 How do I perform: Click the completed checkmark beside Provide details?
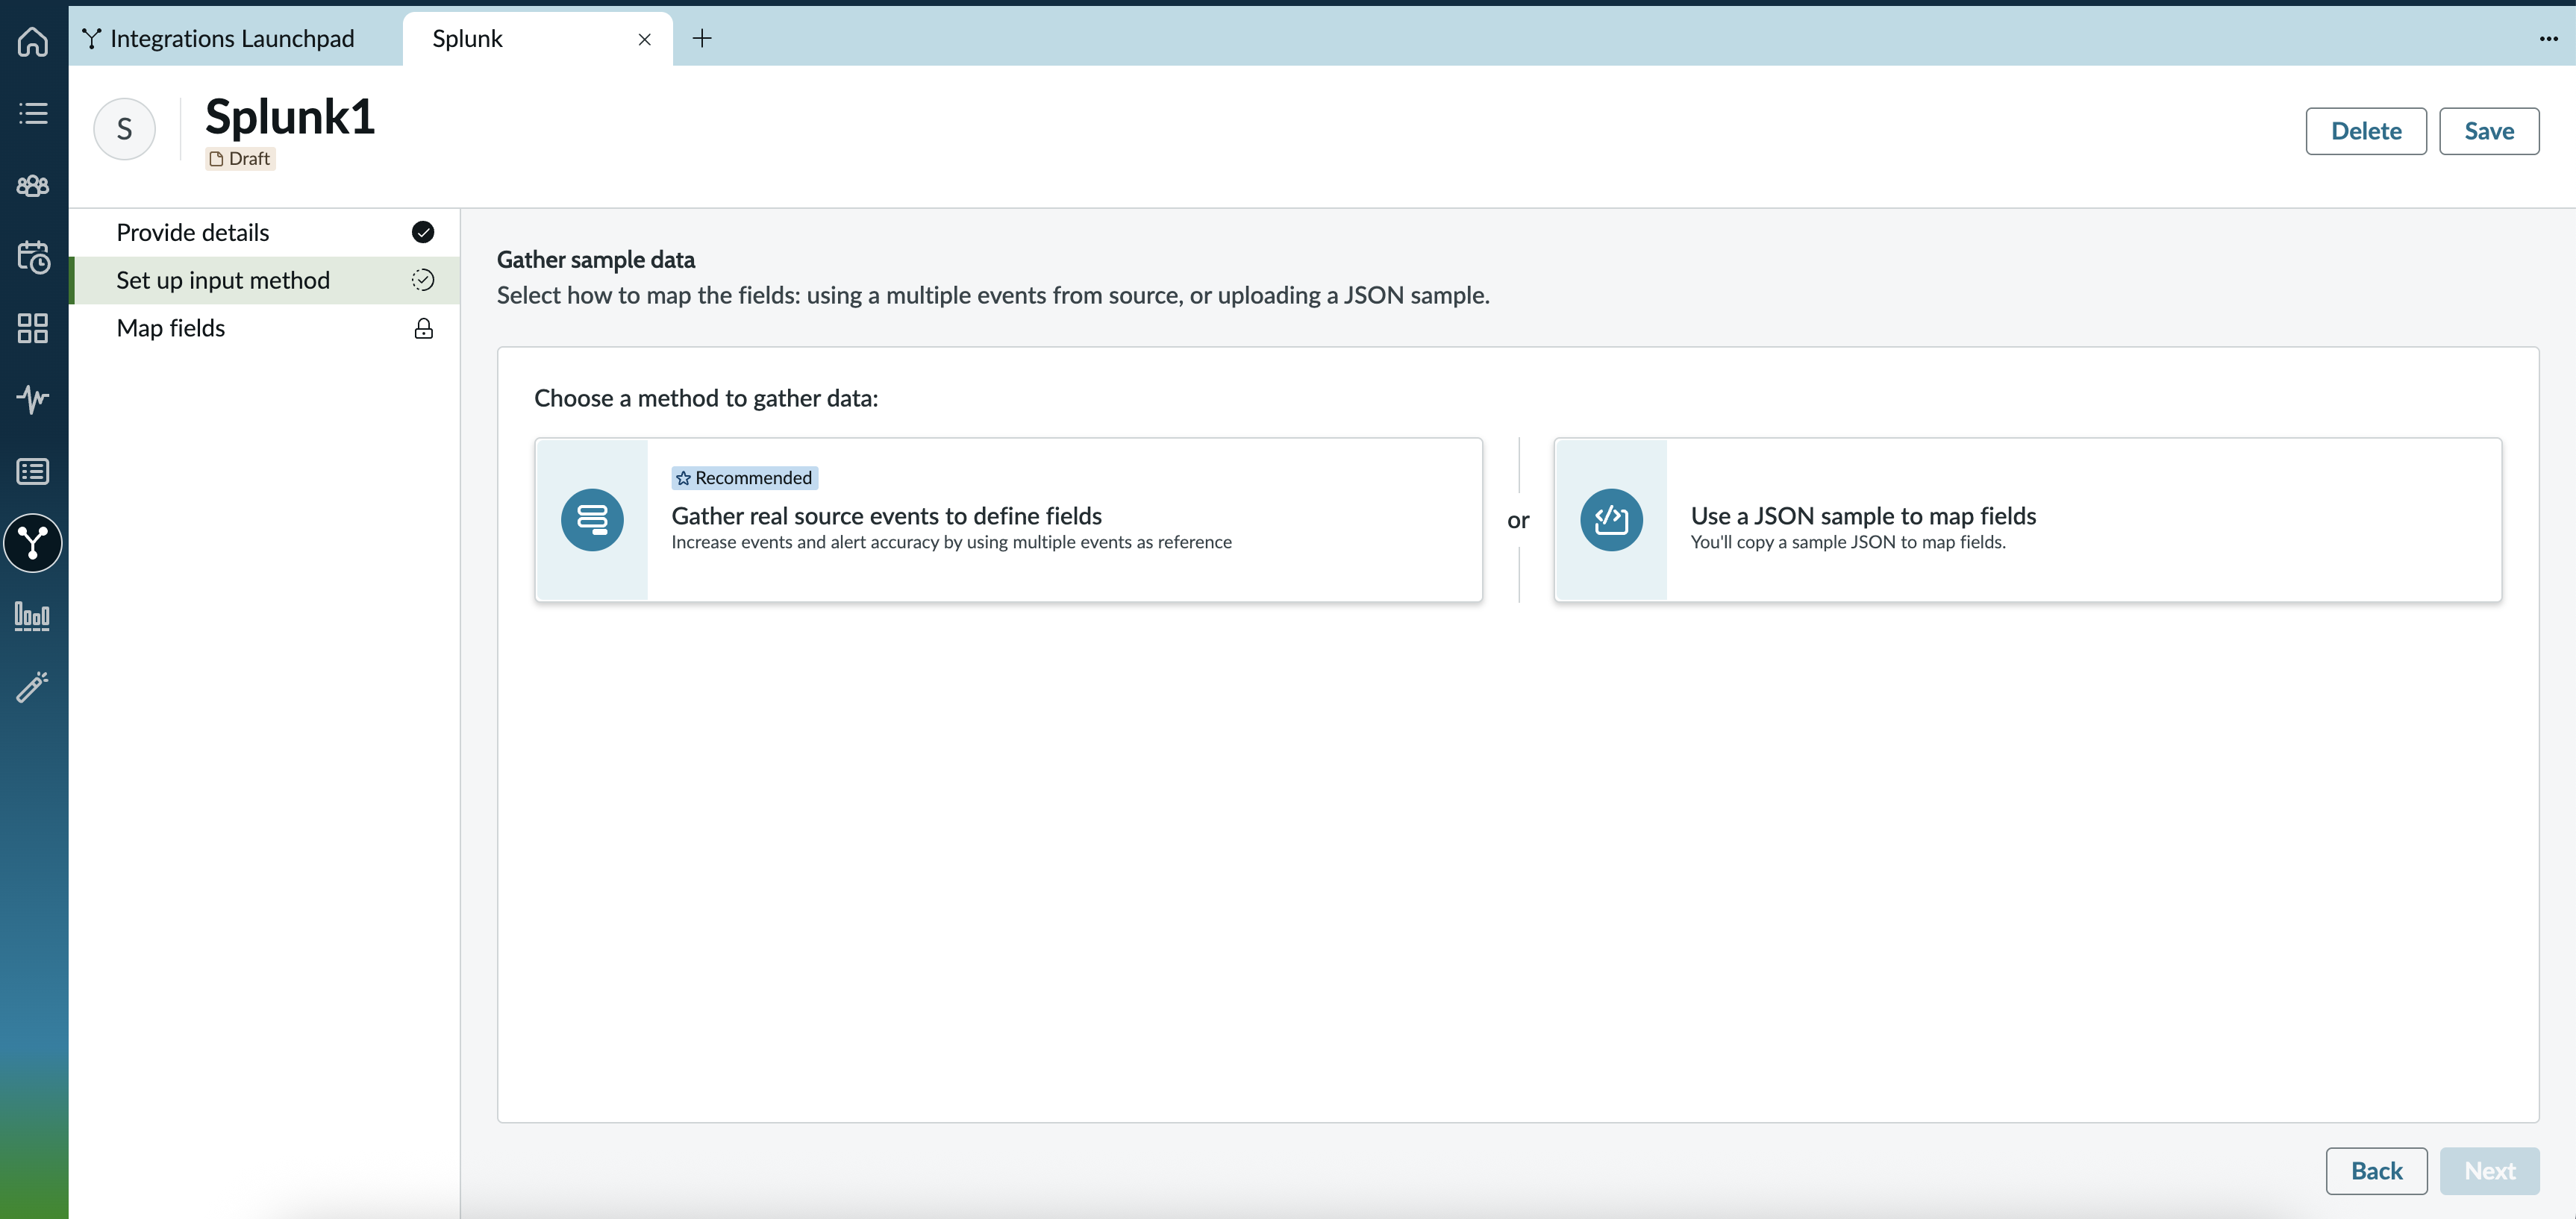(x=423, y=232)
